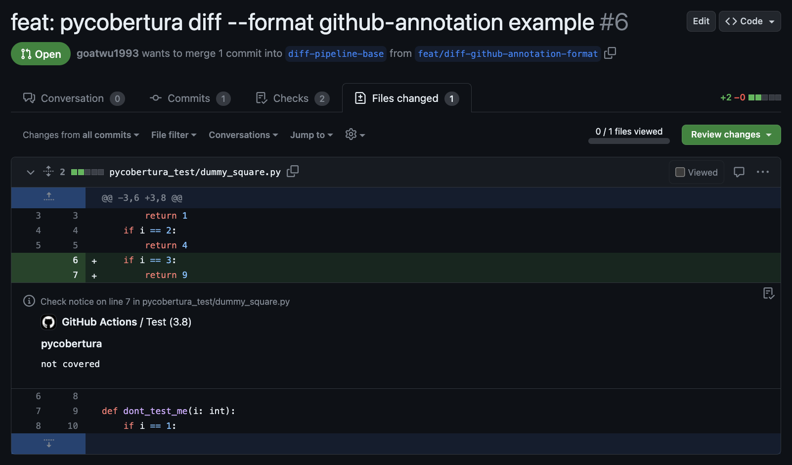Add comment on added line 6 plus

pos(94,261)
